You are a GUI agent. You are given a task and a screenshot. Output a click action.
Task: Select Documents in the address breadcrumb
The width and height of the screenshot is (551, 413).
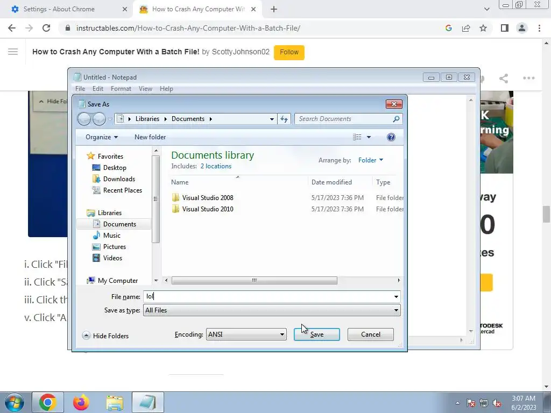[x=188, y=119]
